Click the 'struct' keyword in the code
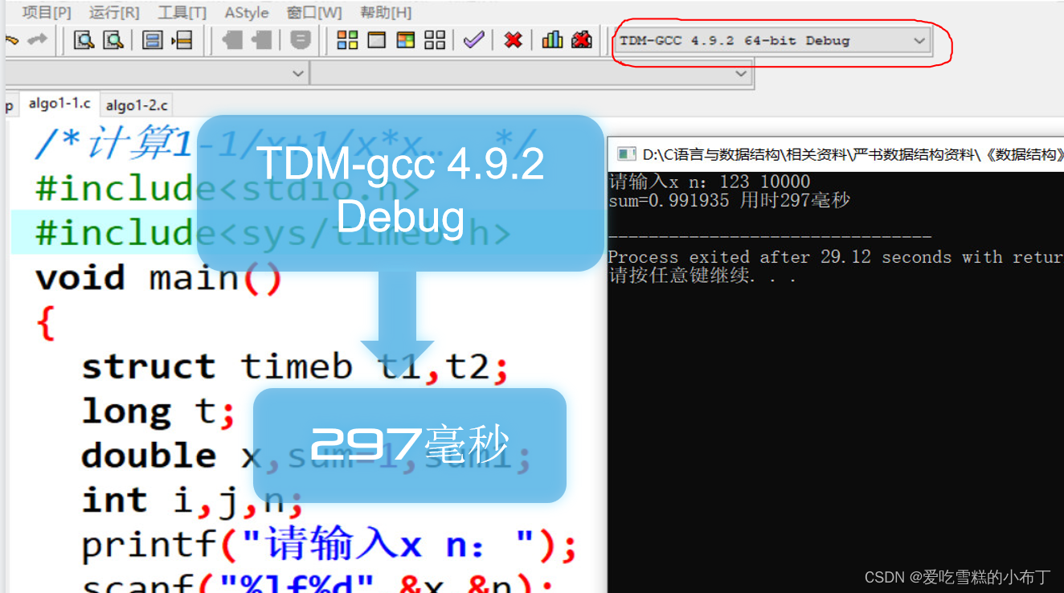Viewport: 1064px width, 593px height. (x=149, y=367)
